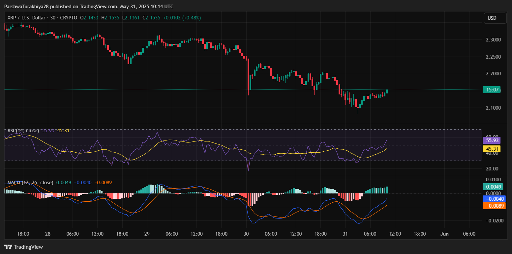
Task: Click the green 15:07 countdown price label
Action: (x=492, y=89)
